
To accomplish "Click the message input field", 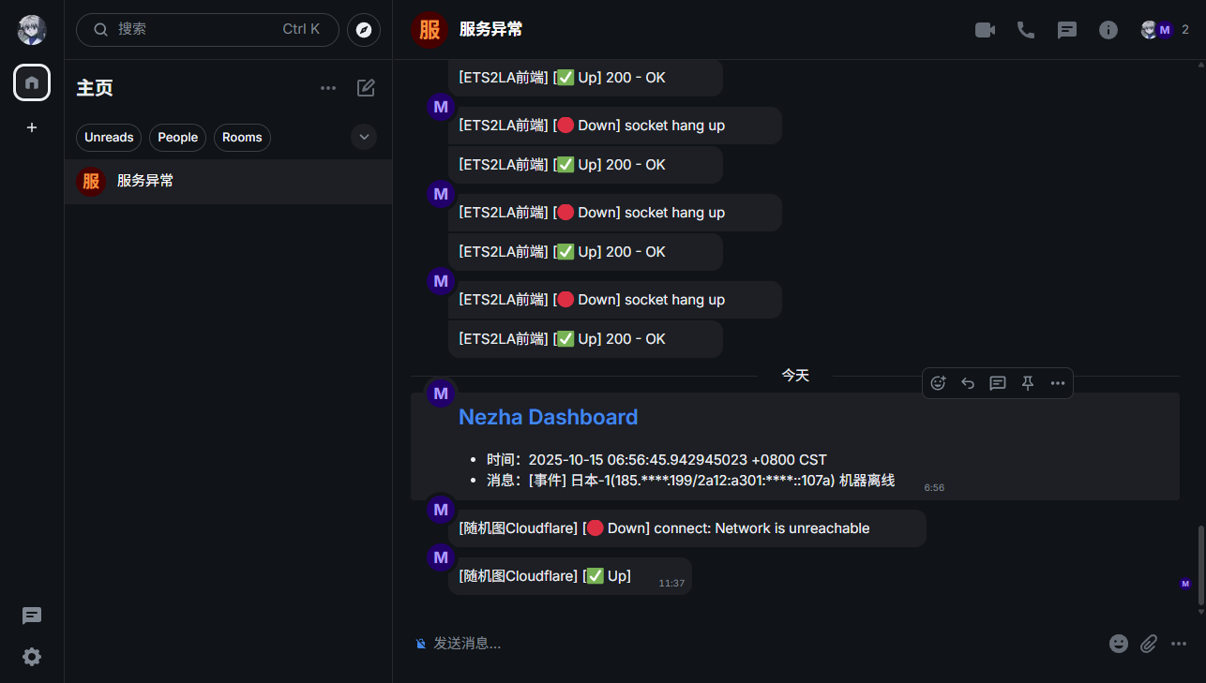I will [x=750, y=644].
